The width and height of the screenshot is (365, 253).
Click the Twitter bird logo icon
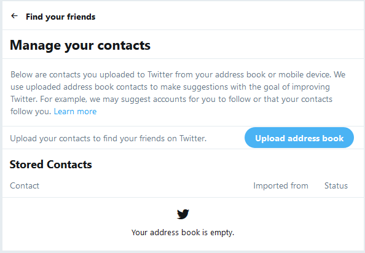point(183,214)
